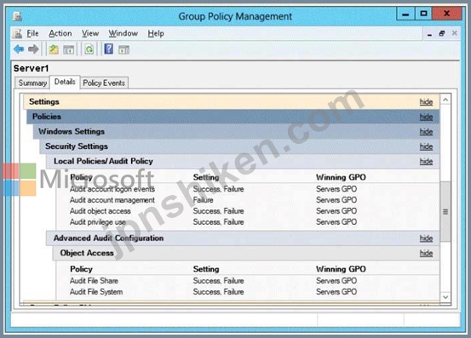The width and height of the screenshot is (471, 338).
Task: Hide the Security Settings section
Action: pos(426,146)
